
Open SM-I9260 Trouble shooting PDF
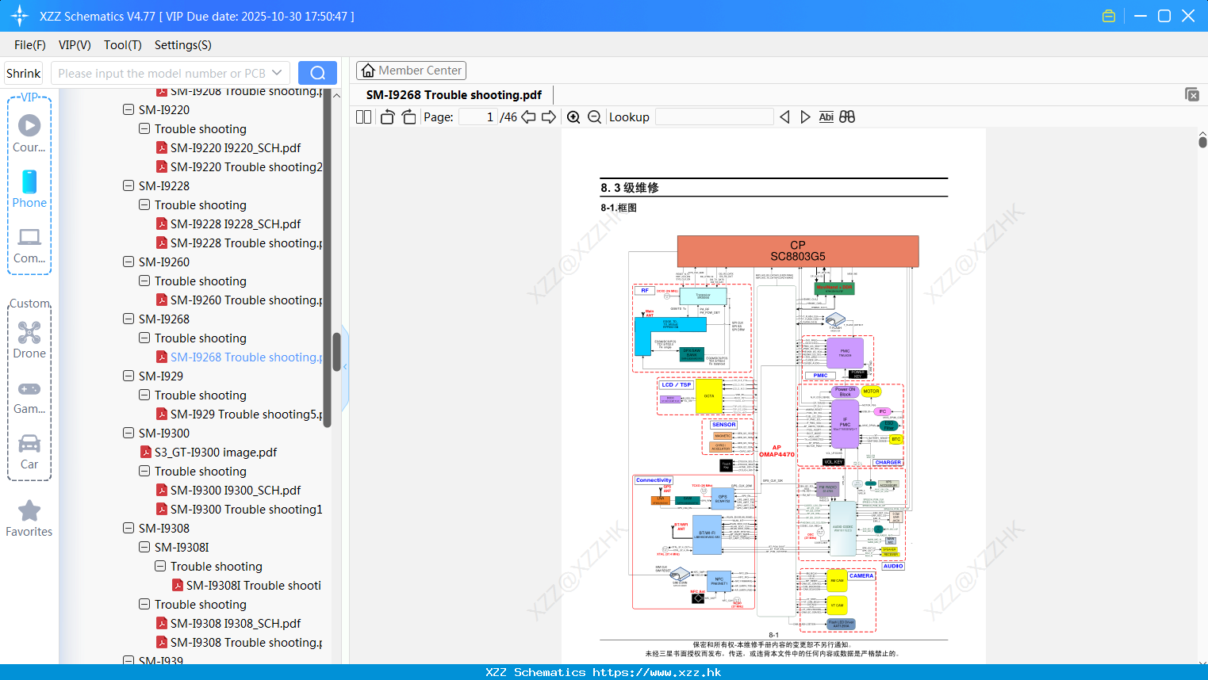pyautogui.click(x=247, y=300)
